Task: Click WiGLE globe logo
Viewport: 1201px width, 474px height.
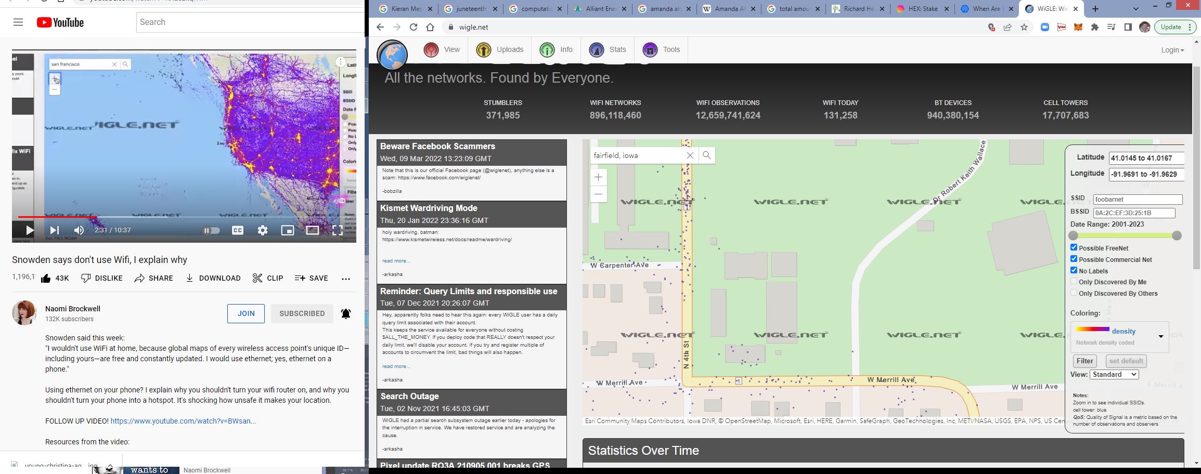Action: 392,55
